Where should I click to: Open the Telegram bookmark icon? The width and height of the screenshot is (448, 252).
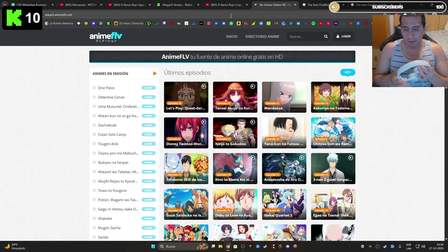[x=261, y=23]
